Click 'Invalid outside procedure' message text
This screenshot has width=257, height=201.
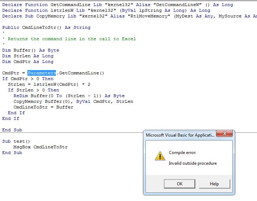pyautogui.click(x=193, y=163)
